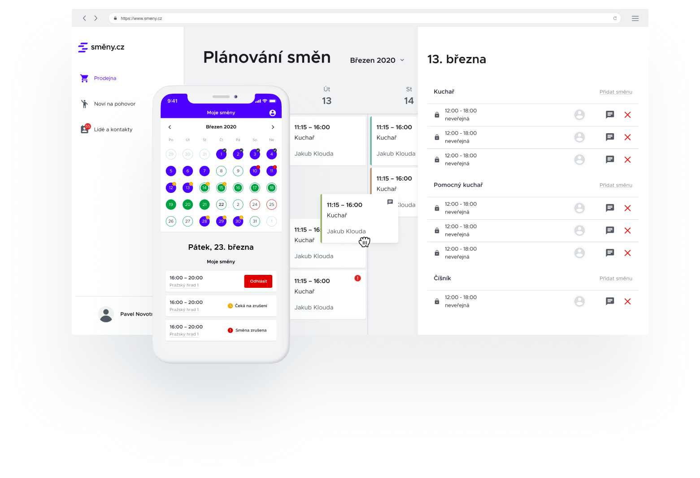Open the comment icon in the Číšník shift row
This screenshot has height=478, width=700.
(x=610, y=301)
